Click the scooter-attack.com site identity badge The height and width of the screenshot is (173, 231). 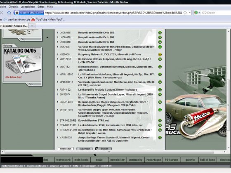(29, 13)
